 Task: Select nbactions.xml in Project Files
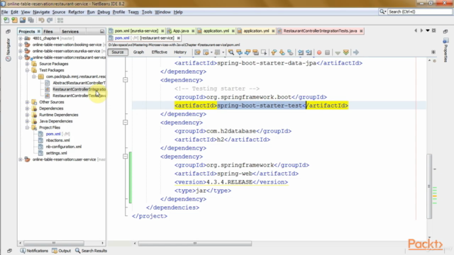coord(57,140)
